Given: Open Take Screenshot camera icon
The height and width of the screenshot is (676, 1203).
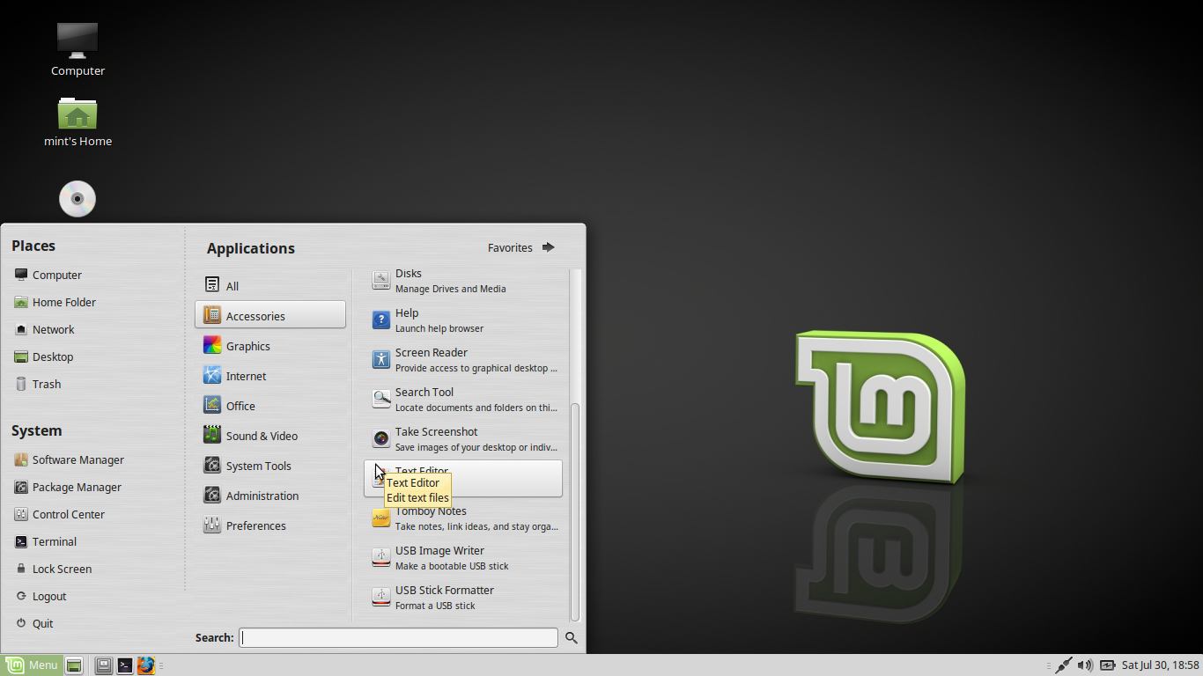Looking at the screenshot, I should (380, 439).
